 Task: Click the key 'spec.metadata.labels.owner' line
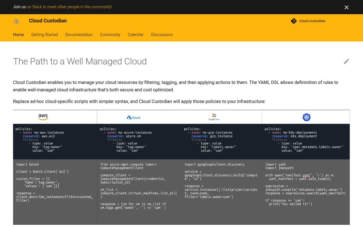312,147
